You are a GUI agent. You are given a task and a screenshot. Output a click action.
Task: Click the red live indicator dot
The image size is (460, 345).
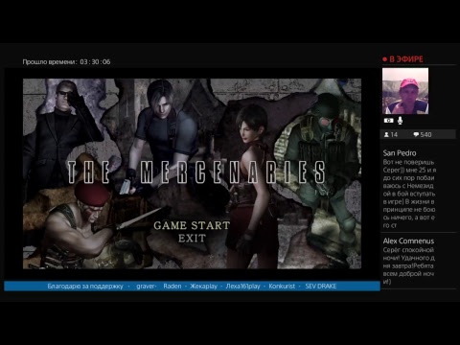tap(384, 59)
